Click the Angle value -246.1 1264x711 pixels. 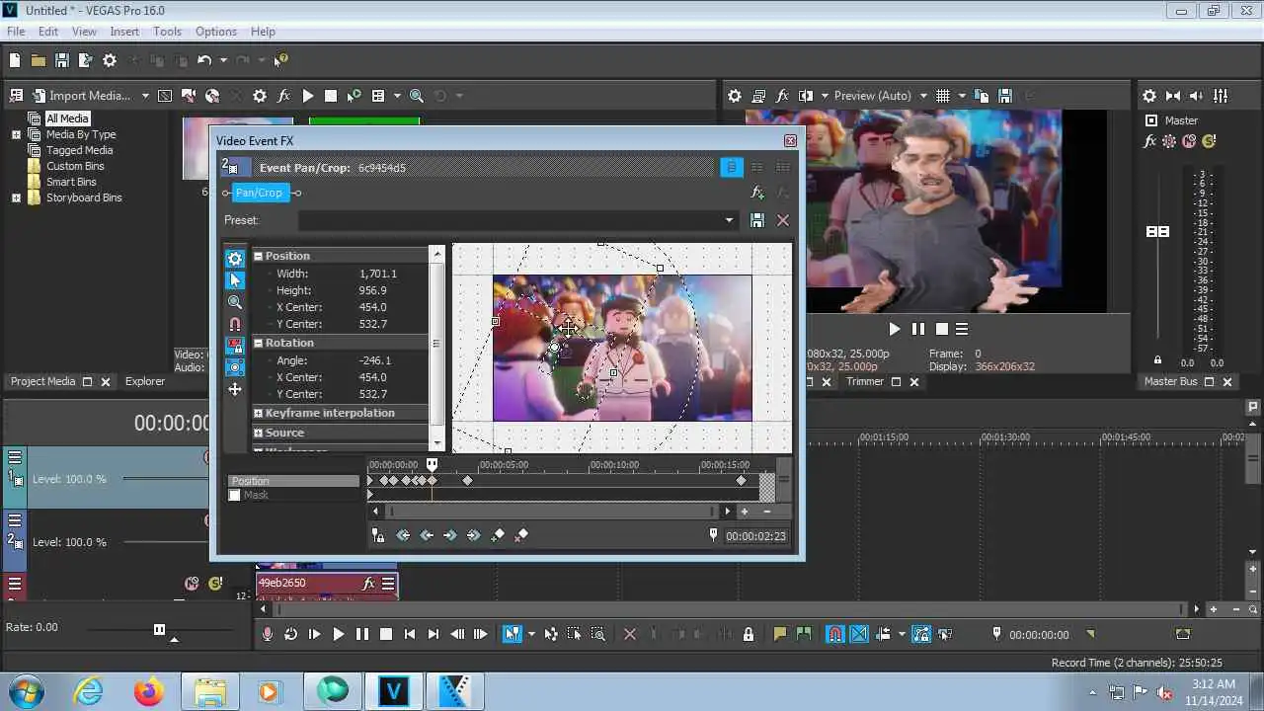coord(375,360)
